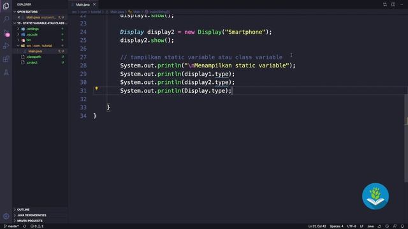This screenshot has height=229, width=408.
Task: Click the Main class breadcrumb
Action: [x=135, y=11]
